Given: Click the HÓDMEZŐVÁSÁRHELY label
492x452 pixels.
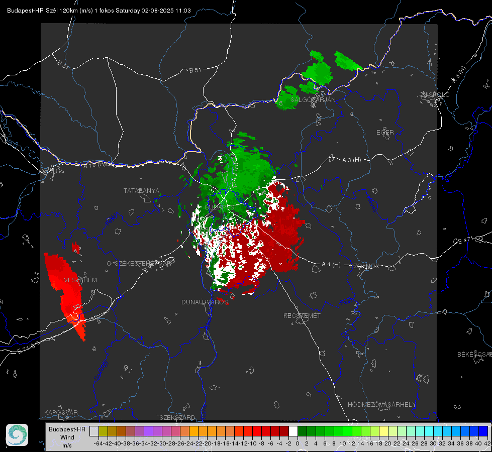Looking at the screenshot, I should coord(381,405).
